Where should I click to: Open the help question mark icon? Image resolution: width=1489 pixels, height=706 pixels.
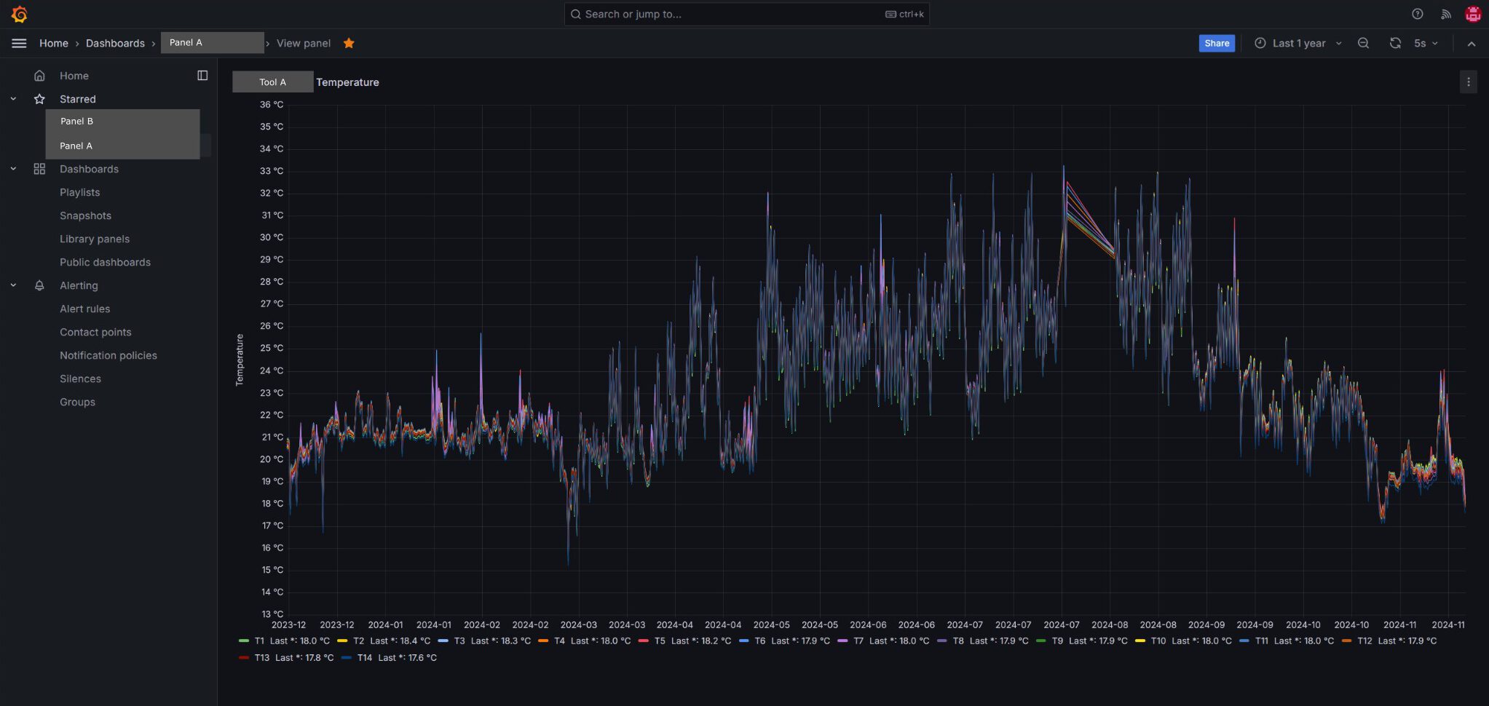1417,14
